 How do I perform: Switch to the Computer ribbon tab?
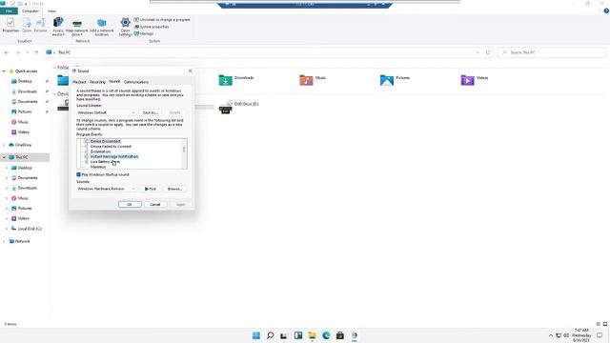pyautogui.click(x=30, y=10)
